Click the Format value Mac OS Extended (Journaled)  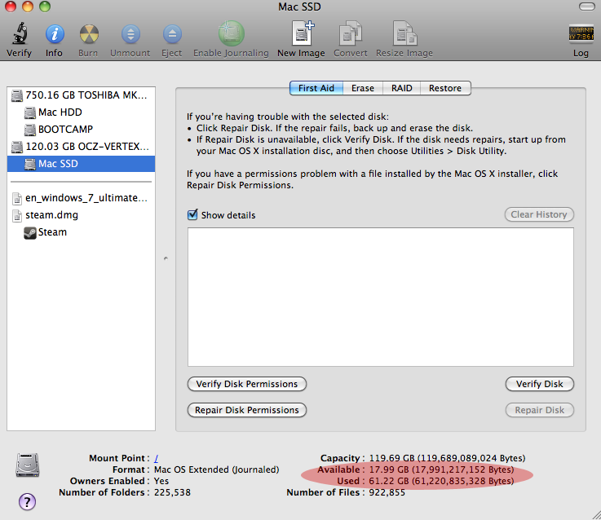[x=217, y=469]
